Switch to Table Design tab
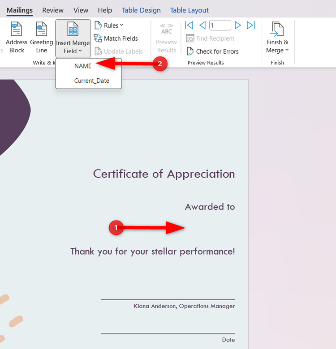The height and width of the screenshot is (349, 336). 141,10
